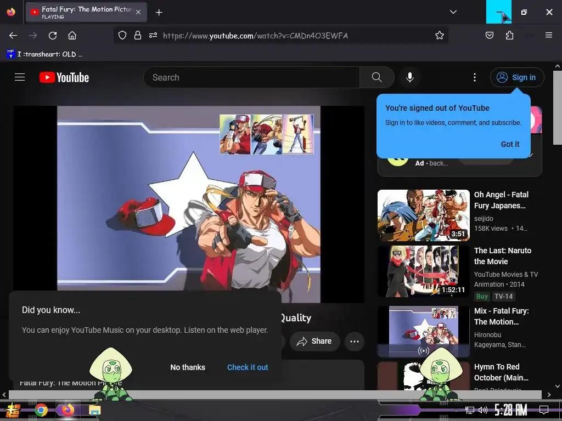Click the horizontal scrollbar left arrow
Screen dimensions: 562x421
4,395
